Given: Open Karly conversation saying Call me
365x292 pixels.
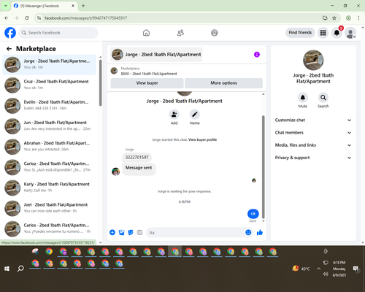Looking at the screenshot, I should 49,188.
